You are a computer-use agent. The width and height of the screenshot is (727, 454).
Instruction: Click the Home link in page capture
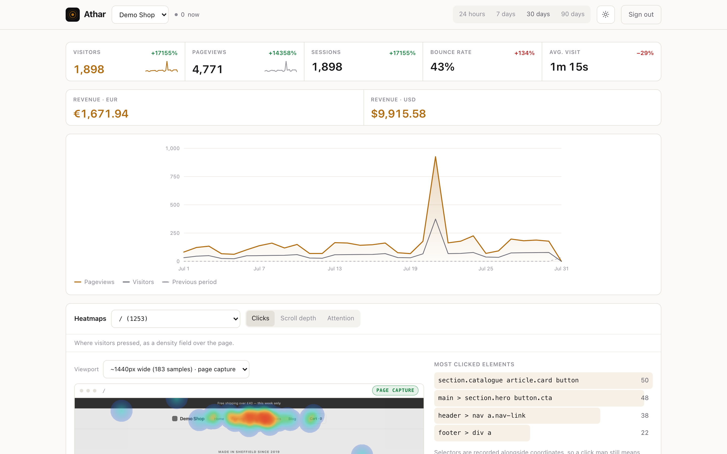coord(219,419)
